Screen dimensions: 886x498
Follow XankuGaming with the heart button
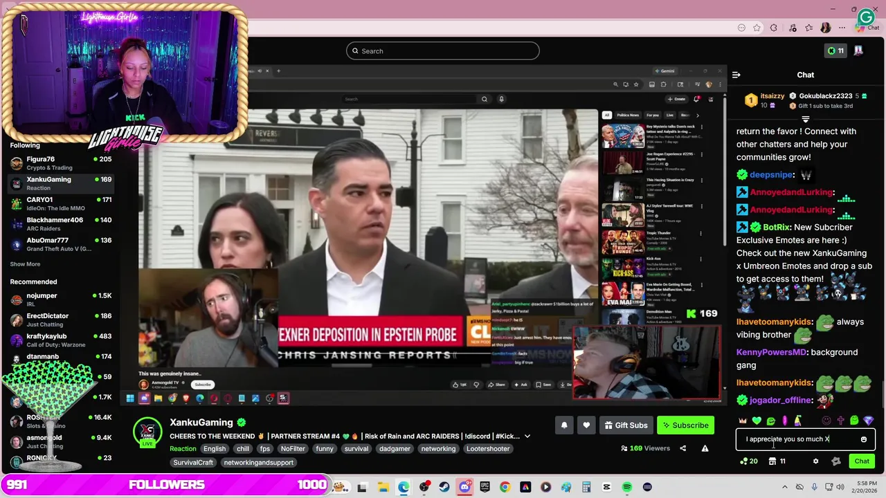pyautogui.click(x=586, y=425)
